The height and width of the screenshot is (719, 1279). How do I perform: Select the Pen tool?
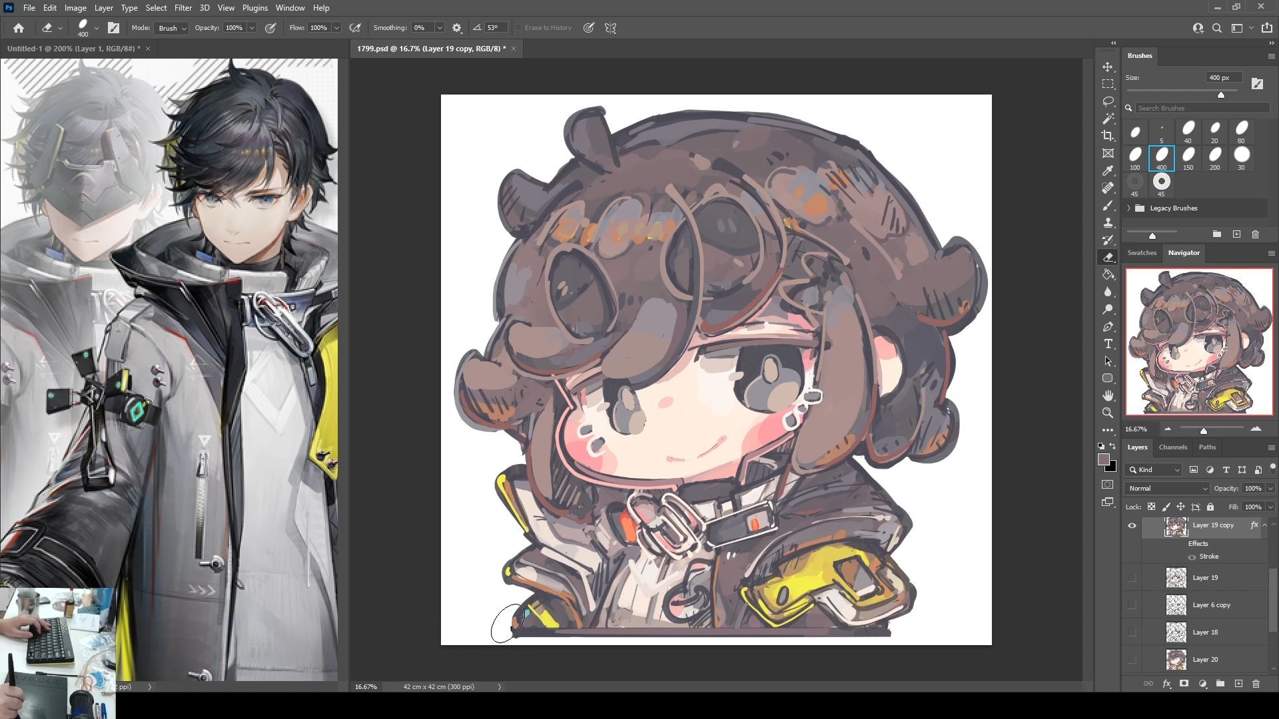1108,326
